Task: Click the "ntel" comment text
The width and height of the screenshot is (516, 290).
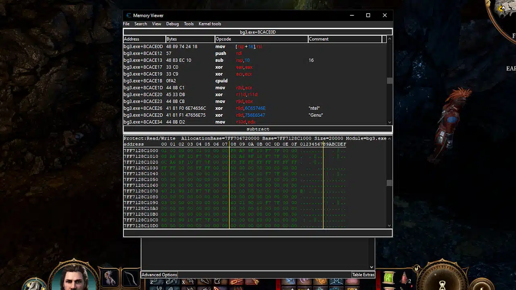Action: point(314,108)
